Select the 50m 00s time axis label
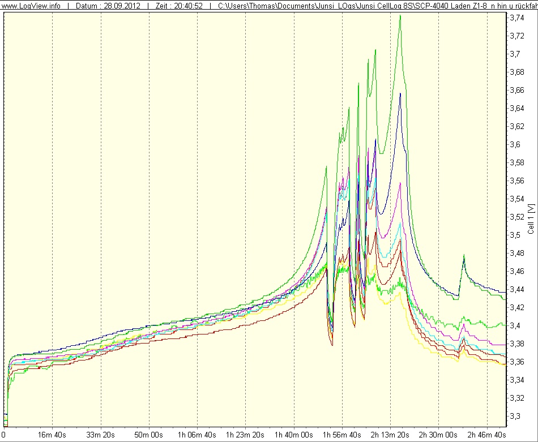This screenshot has height=442, width=538. (149, 435)
